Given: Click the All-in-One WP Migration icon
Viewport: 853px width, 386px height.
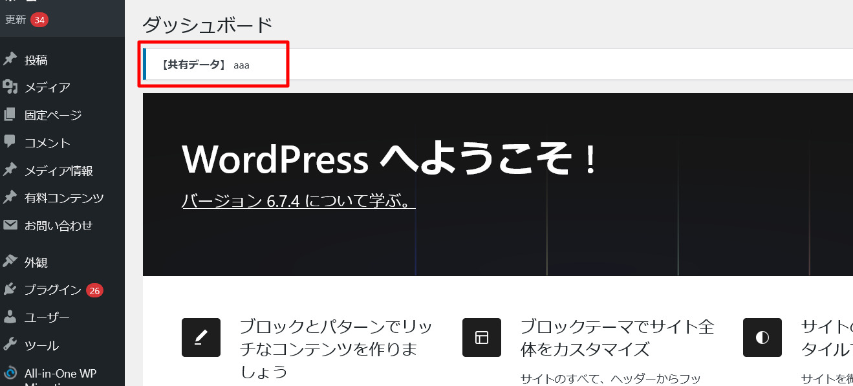Looking at the screenshot, I should (x=10, y=374).
